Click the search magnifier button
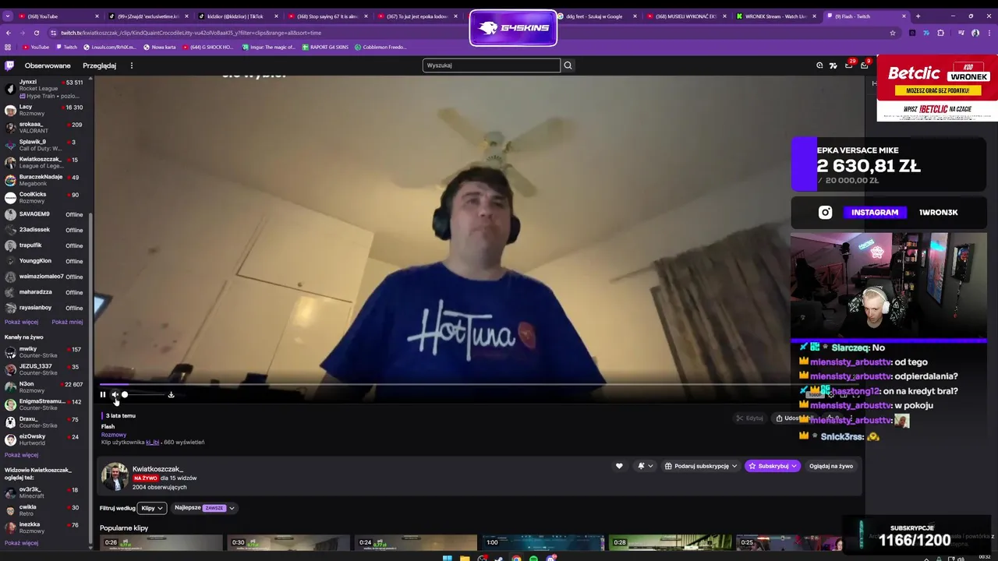 click(x=568, y=65)
